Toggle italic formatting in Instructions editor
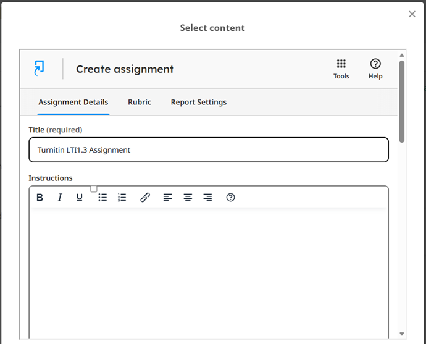Screen dimensions: 426x344 (60, 198)
